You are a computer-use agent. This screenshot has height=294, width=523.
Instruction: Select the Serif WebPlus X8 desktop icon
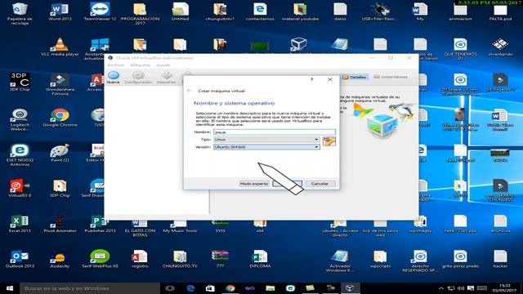[100, 259]
